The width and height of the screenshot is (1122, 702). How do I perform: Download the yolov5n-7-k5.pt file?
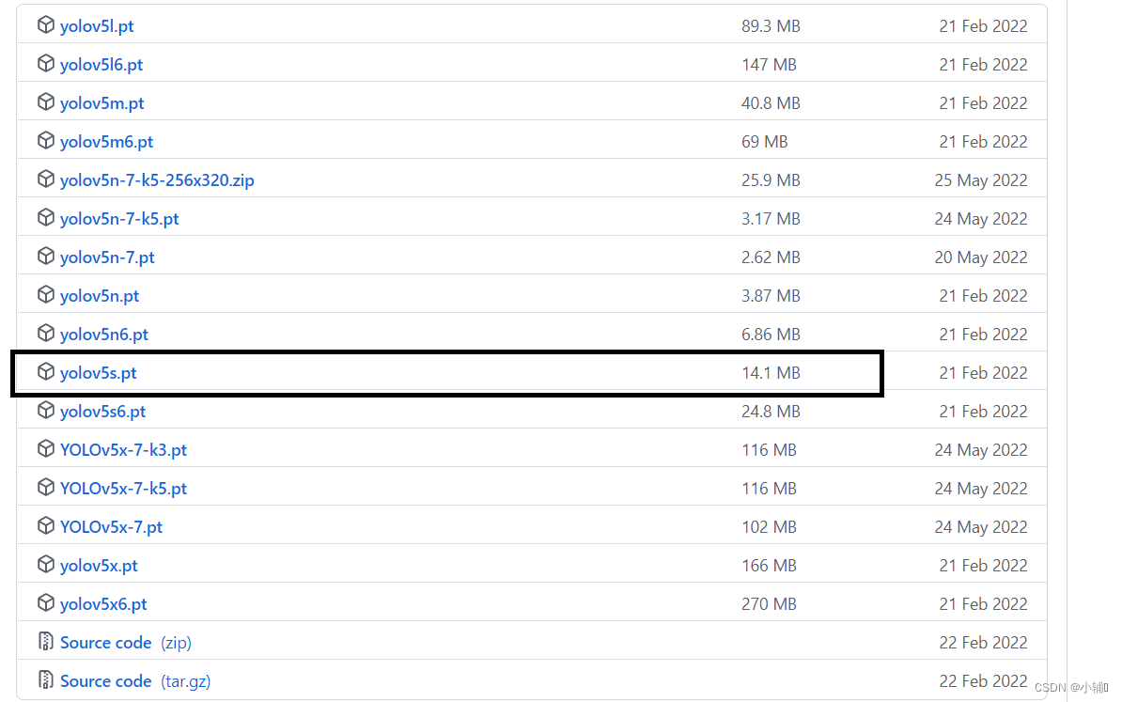(x=119, y=219)
